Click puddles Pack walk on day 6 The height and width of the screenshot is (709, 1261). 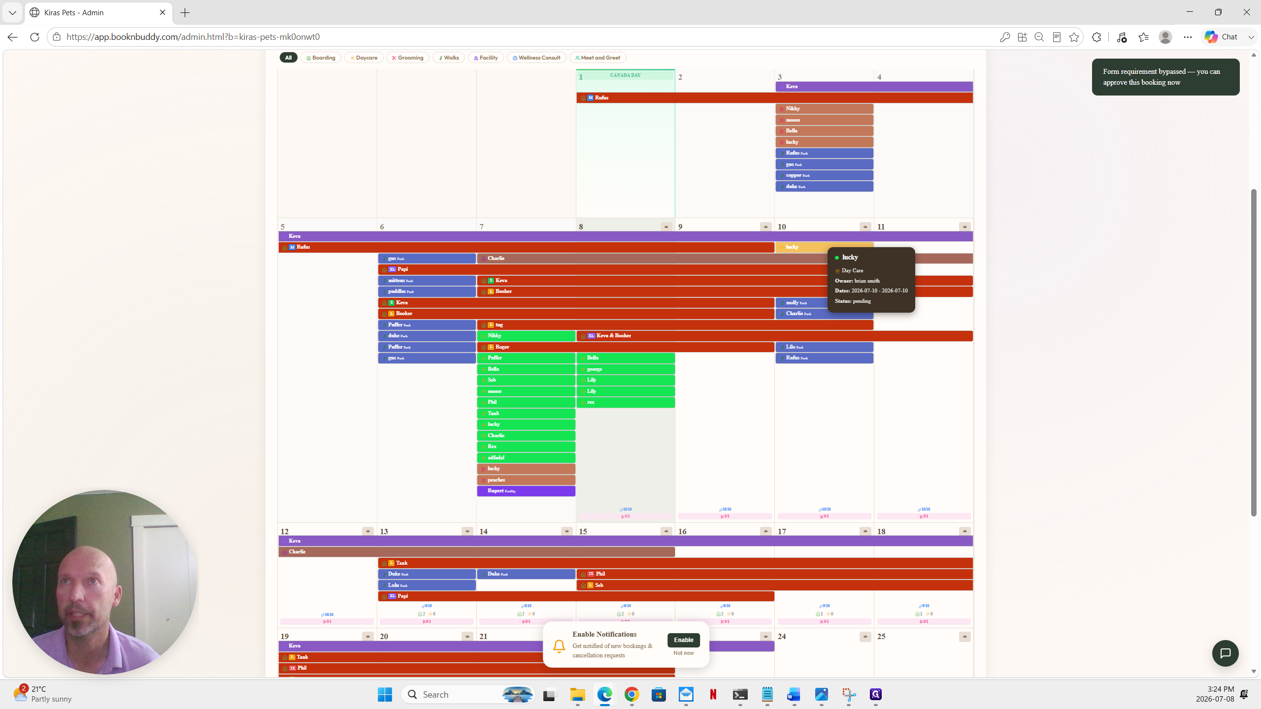pos(427,291)
